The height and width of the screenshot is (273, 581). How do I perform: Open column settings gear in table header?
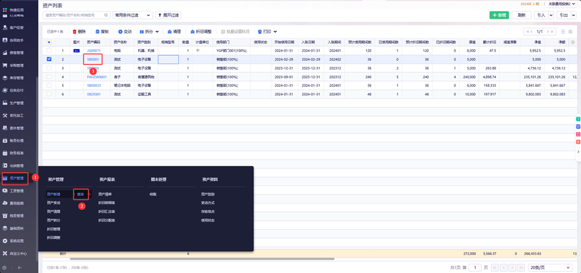coord(573,42)
